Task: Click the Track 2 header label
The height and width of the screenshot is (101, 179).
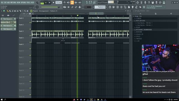Action: tap(21, 25)
